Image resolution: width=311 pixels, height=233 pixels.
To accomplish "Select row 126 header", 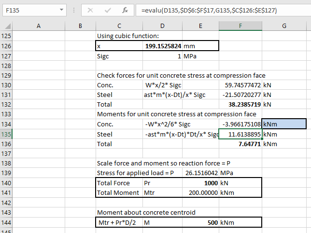I will (x=8, y=46).
